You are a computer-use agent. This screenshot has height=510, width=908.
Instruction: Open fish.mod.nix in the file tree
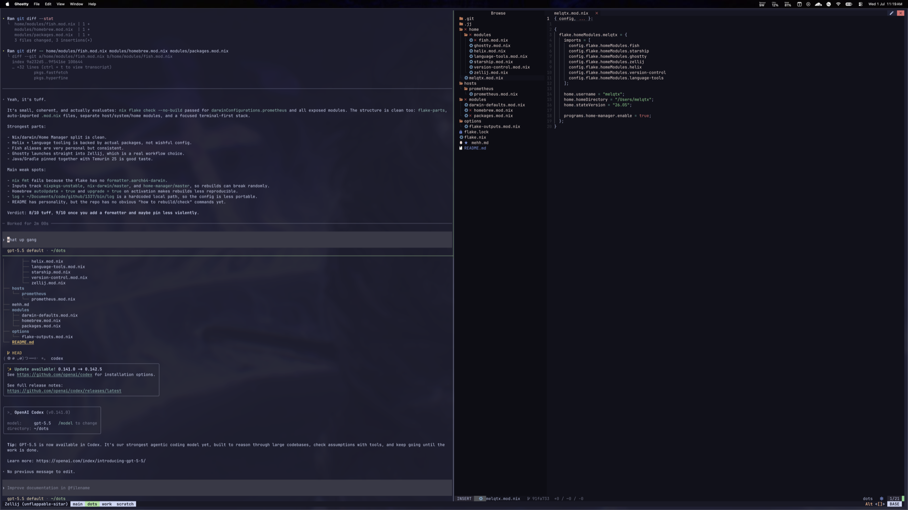493,40
